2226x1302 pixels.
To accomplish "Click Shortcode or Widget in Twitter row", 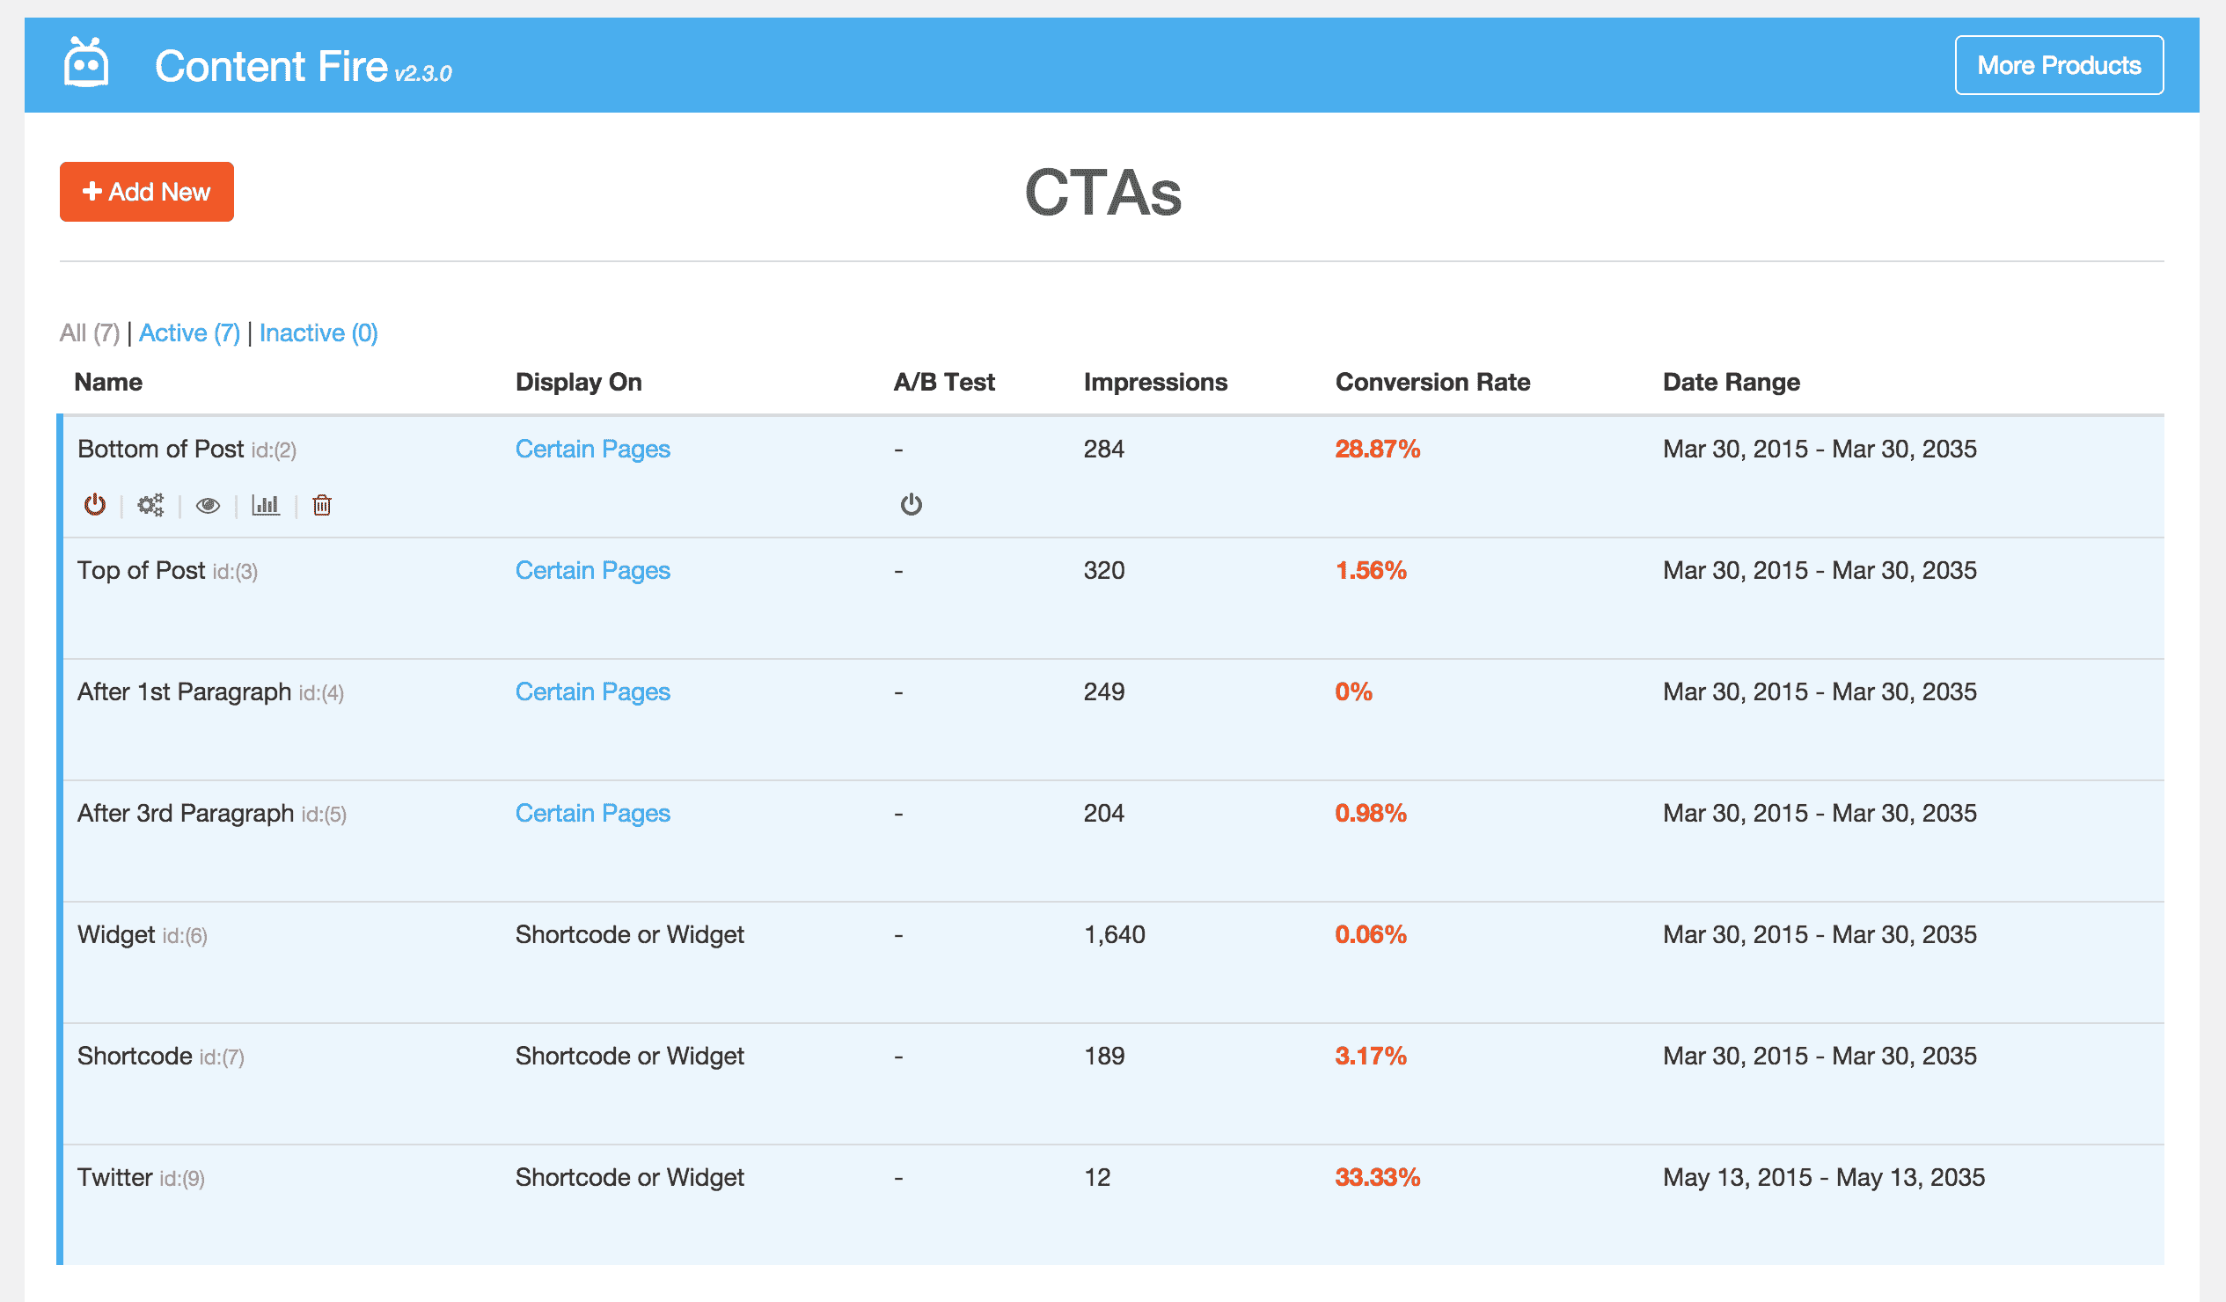I will [x=630, y=1177].
